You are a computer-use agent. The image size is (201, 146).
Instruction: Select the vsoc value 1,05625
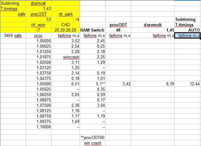point(39,89)
